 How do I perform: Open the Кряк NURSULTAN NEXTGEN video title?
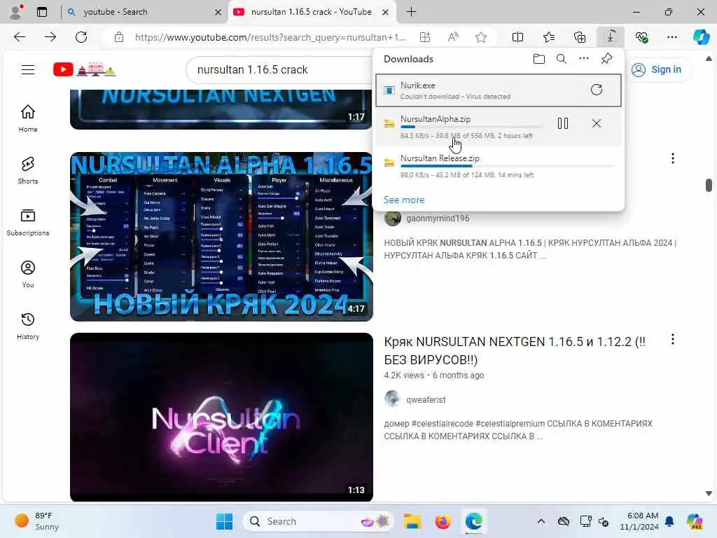coord(515,351)
